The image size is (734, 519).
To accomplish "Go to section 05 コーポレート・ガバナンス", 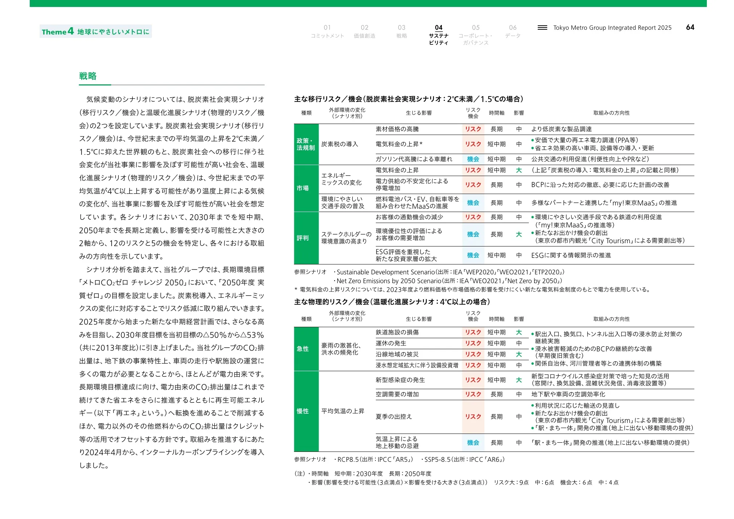I will pos(476,35).
